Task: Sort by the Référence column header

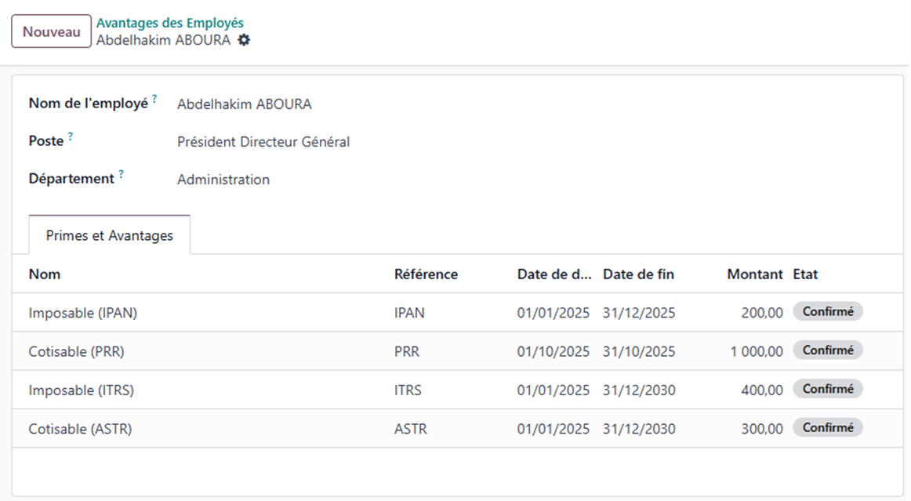Action: (x=426, y=274)
